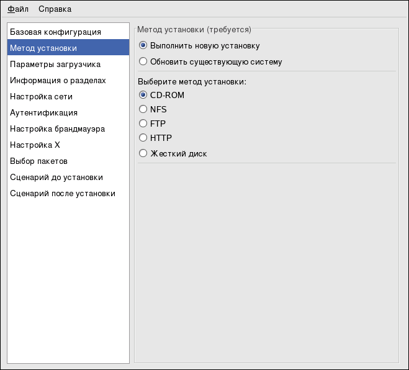Select Сценарий до установки

56,177
